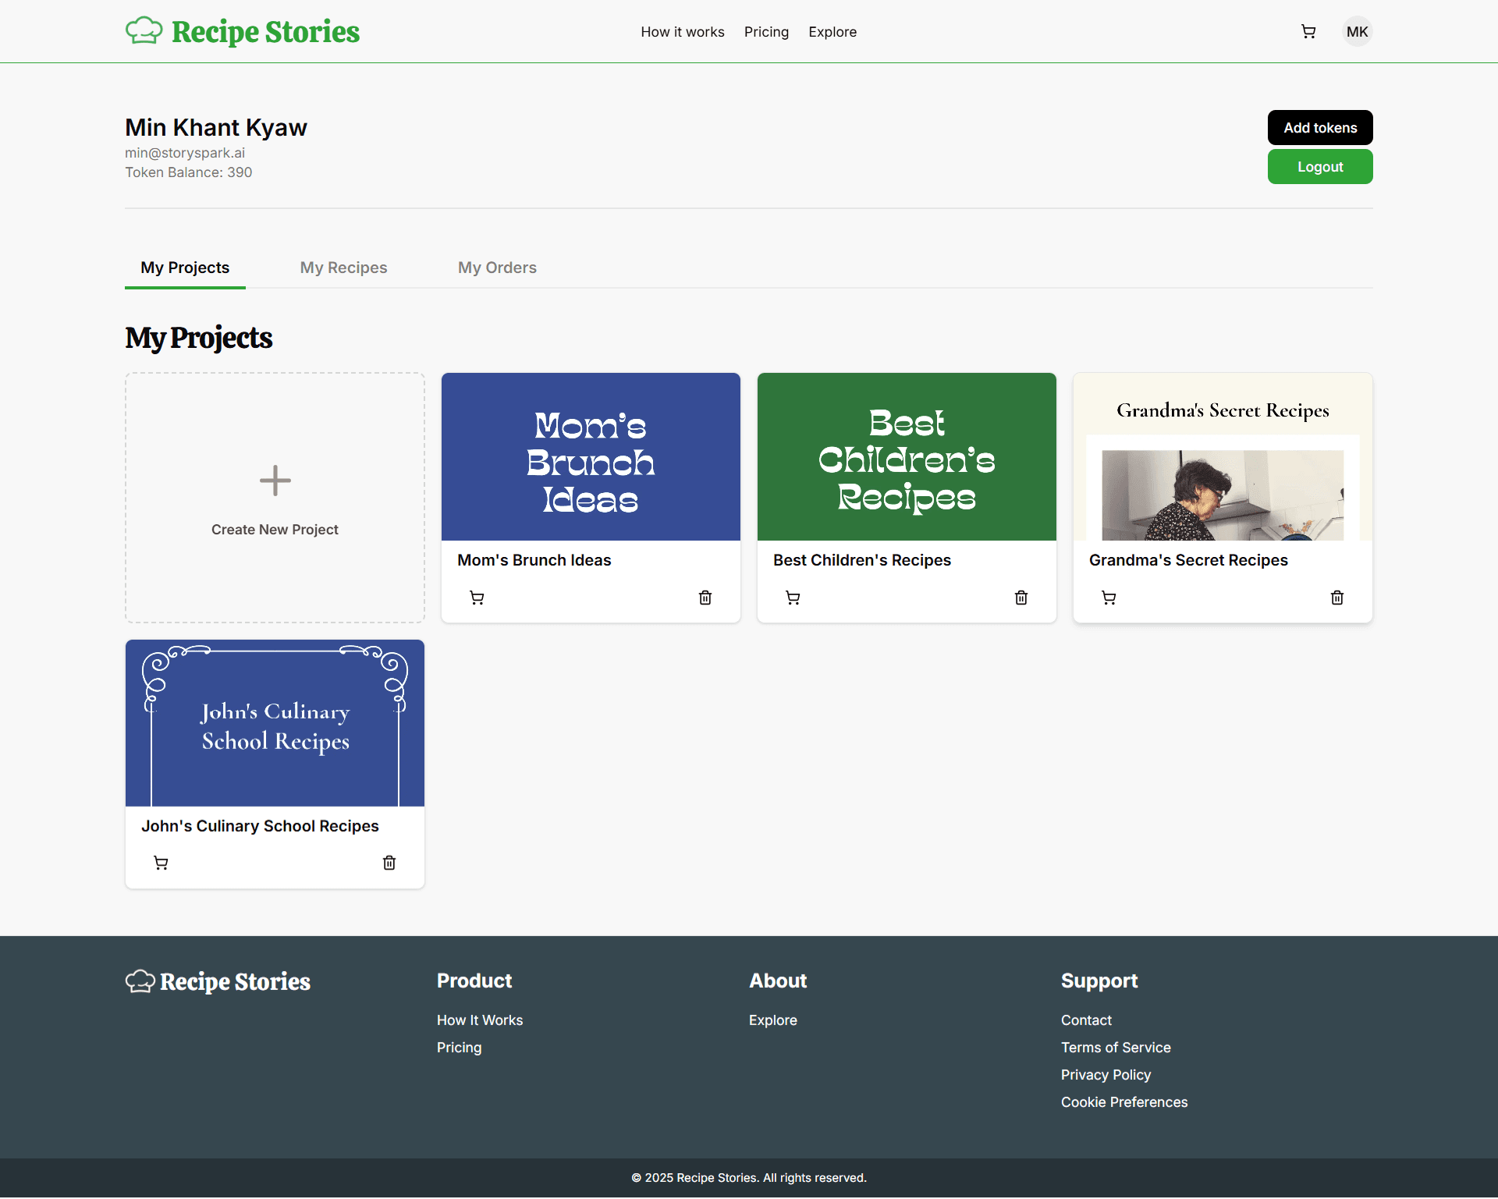Image resolution: width=1498 pixels, height=1199 pixels.
Task: Click the Add tokens button
Action: [x=1319, y=128]
